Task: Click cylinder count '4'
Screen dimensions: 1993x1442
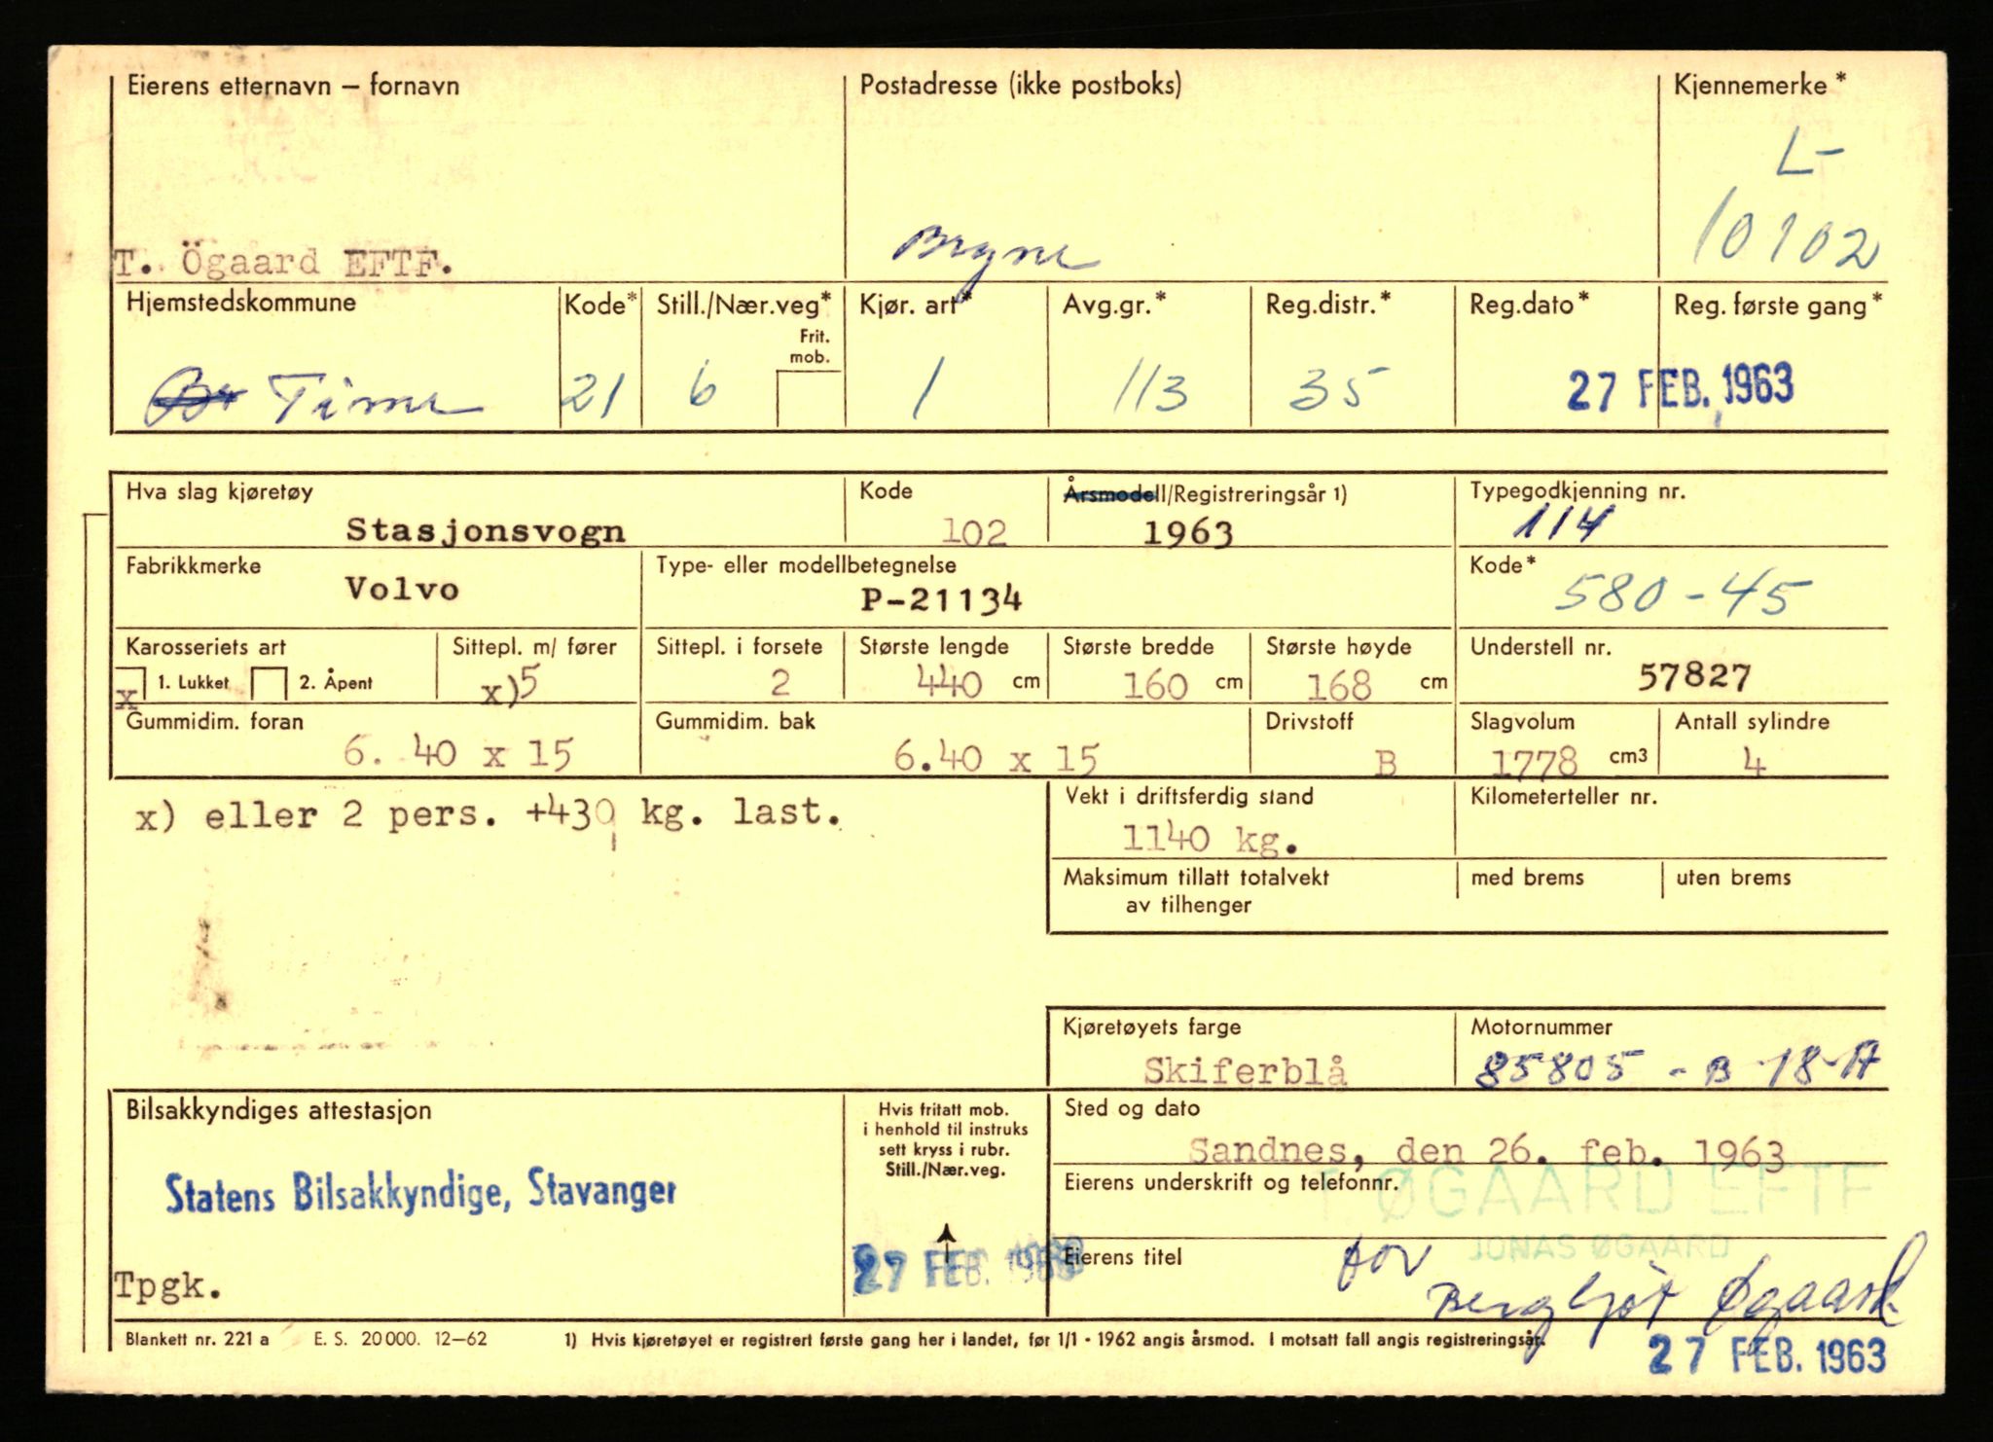Action: [x=1754, y=761]
